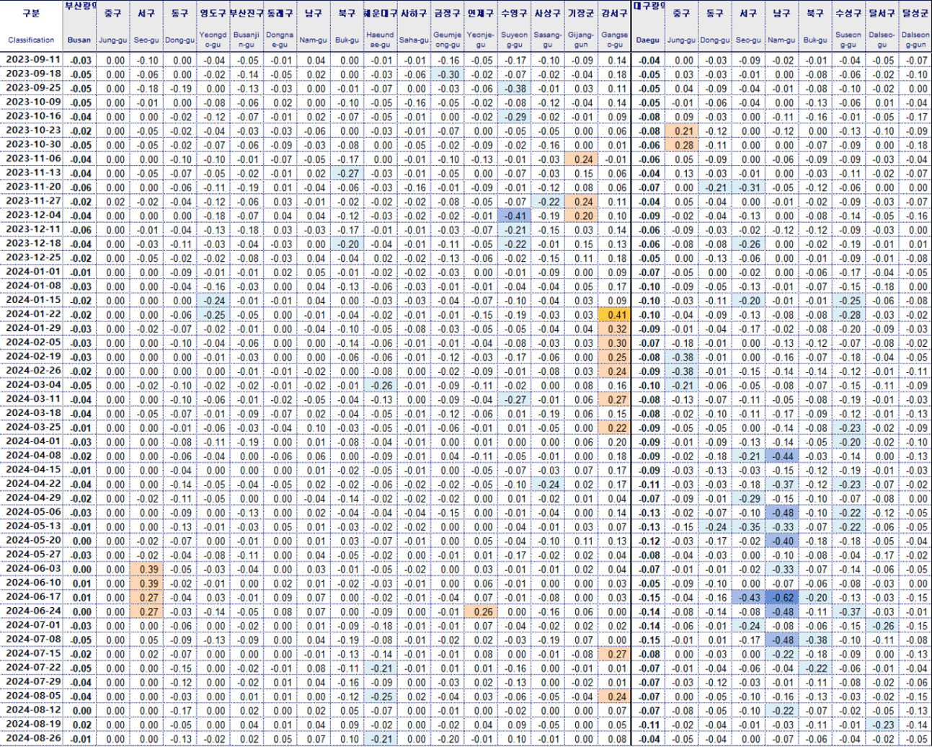This screenshot has width=932, height=747.
Task: Click the Busanjin-gu column header
Action: (247, 40)
